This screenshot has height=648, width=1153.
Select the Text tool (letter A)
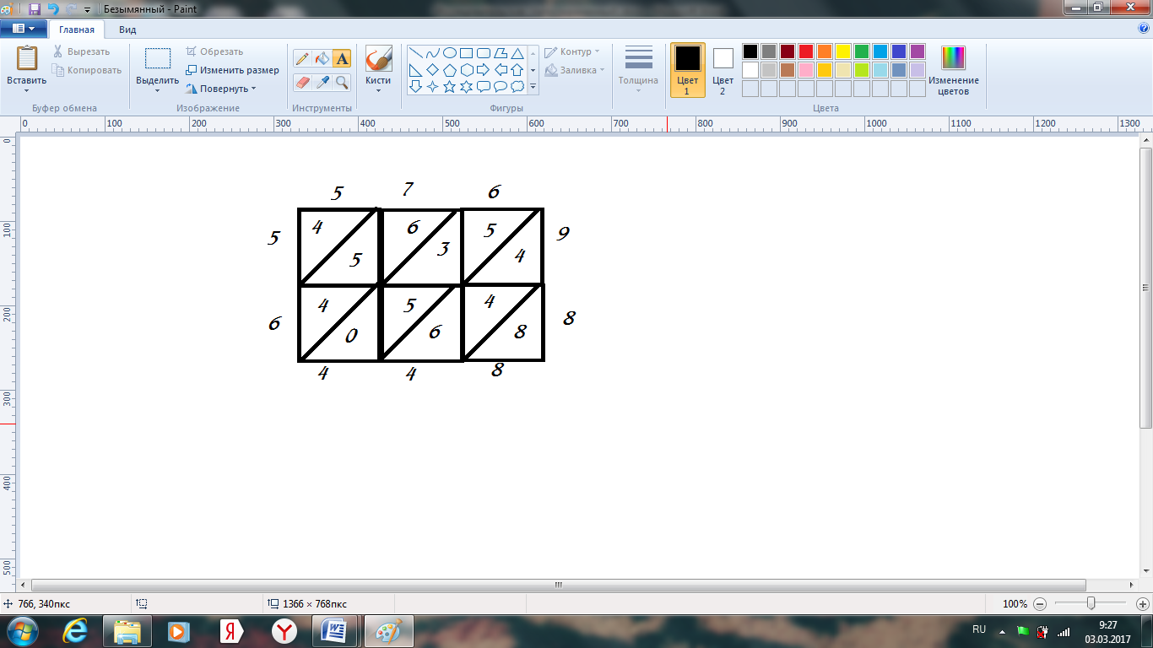342,58
